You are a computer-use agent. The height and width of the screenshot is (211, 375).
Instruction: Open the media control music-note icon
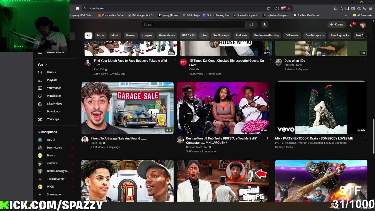click(341, 8)
